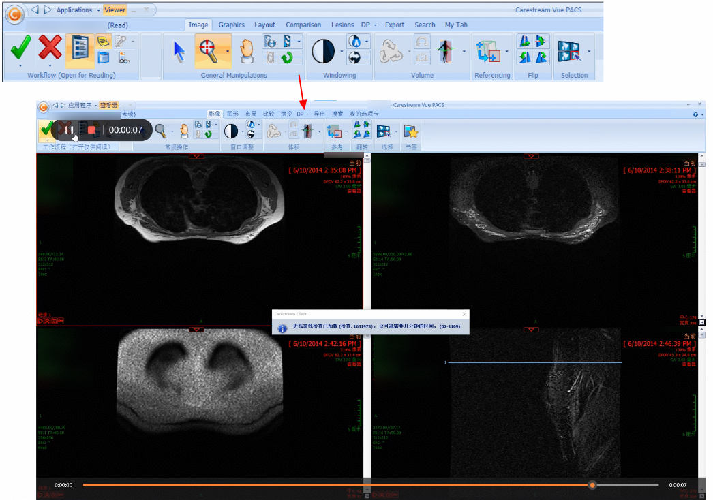The width and height of the screenshot is (713, 500).
Task: Open the 布局 tab in Chinese ribbon
Action: (251, 114)
